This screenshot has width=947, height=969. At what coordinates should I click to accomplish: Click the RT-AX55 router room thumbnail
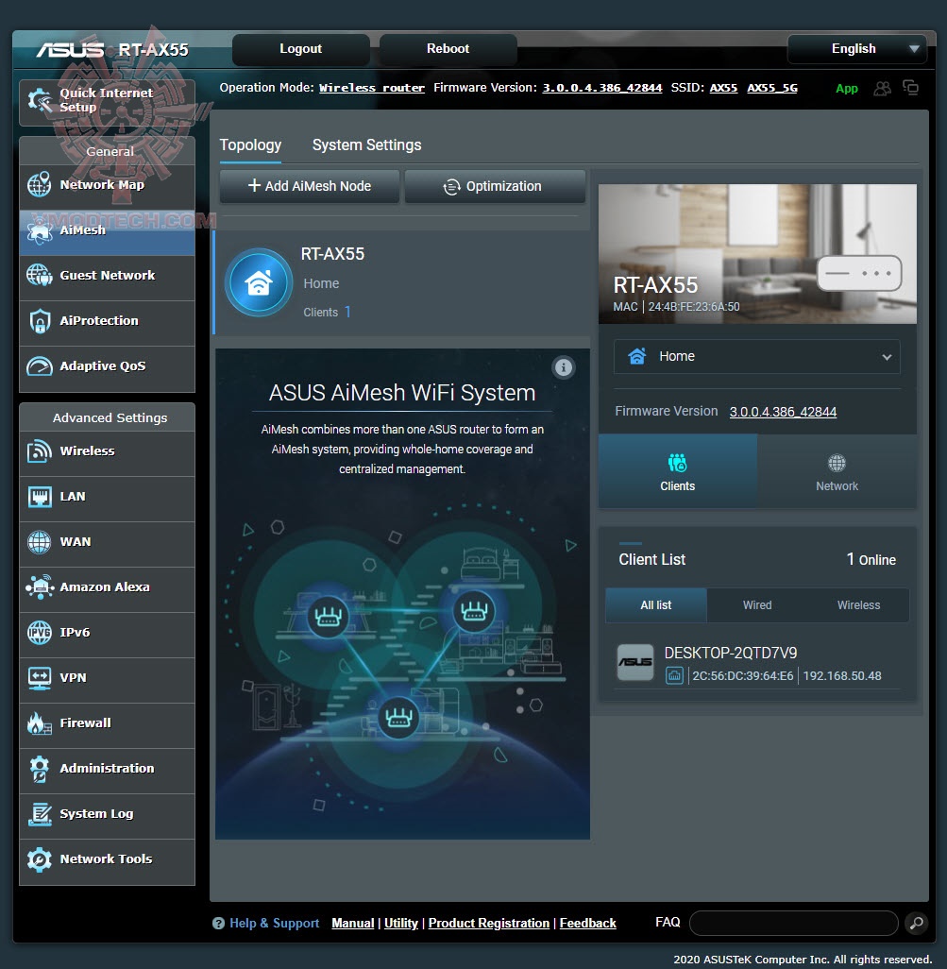(757, 254)
